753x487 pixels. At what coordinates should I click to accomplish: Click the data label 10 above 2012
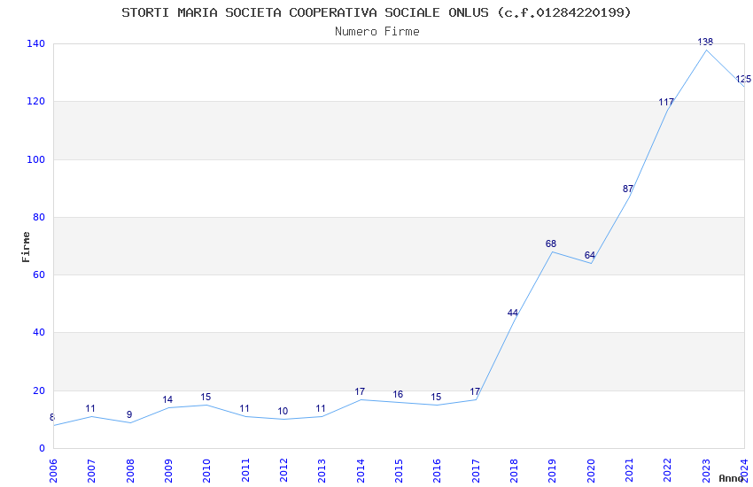(283, 411)
